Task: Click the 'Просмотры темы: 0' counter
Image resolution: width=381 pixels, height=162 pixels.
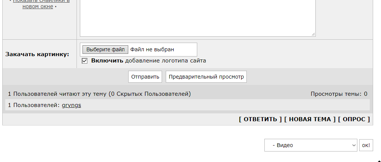Action: pos(339,94)
